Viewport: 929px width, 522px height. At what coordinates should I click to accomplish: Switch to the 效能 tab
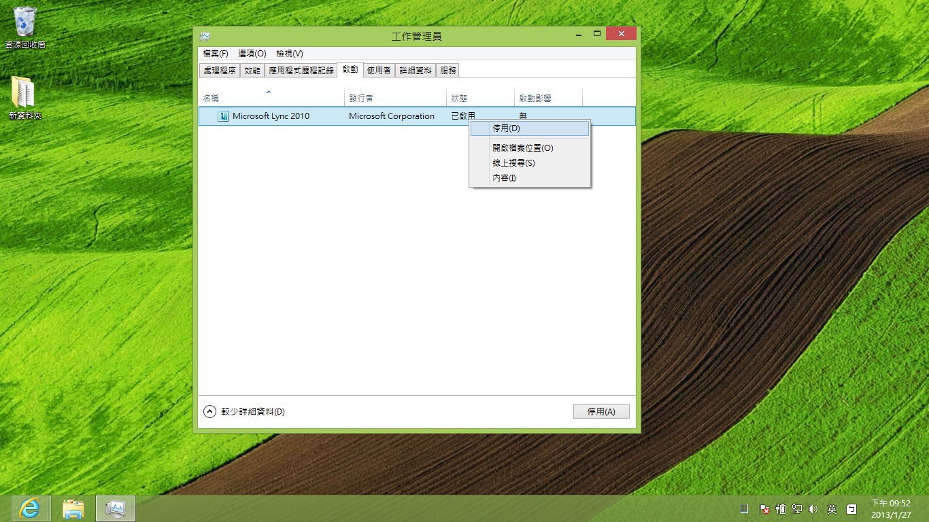tap(252, 70)
